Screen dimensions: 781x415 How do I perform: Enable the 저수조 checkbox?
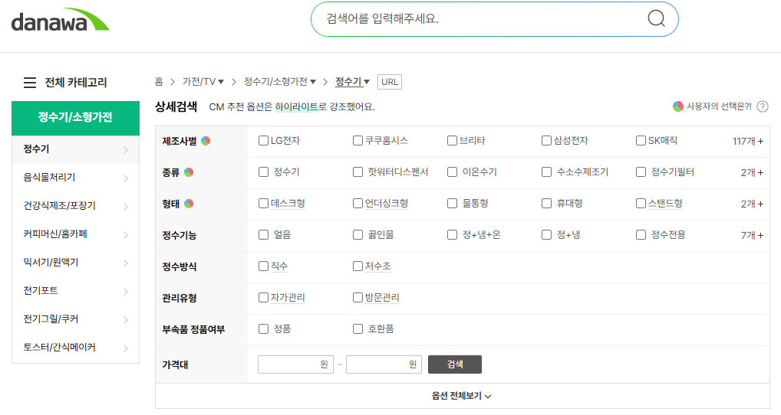click(358, 266)
